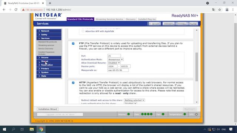Open Streaming services sidebar link

(x=46, y=45)
